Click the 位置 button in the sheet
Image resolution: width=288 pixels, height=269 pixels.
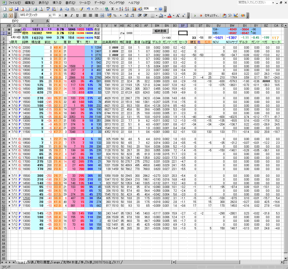(17, 30)
